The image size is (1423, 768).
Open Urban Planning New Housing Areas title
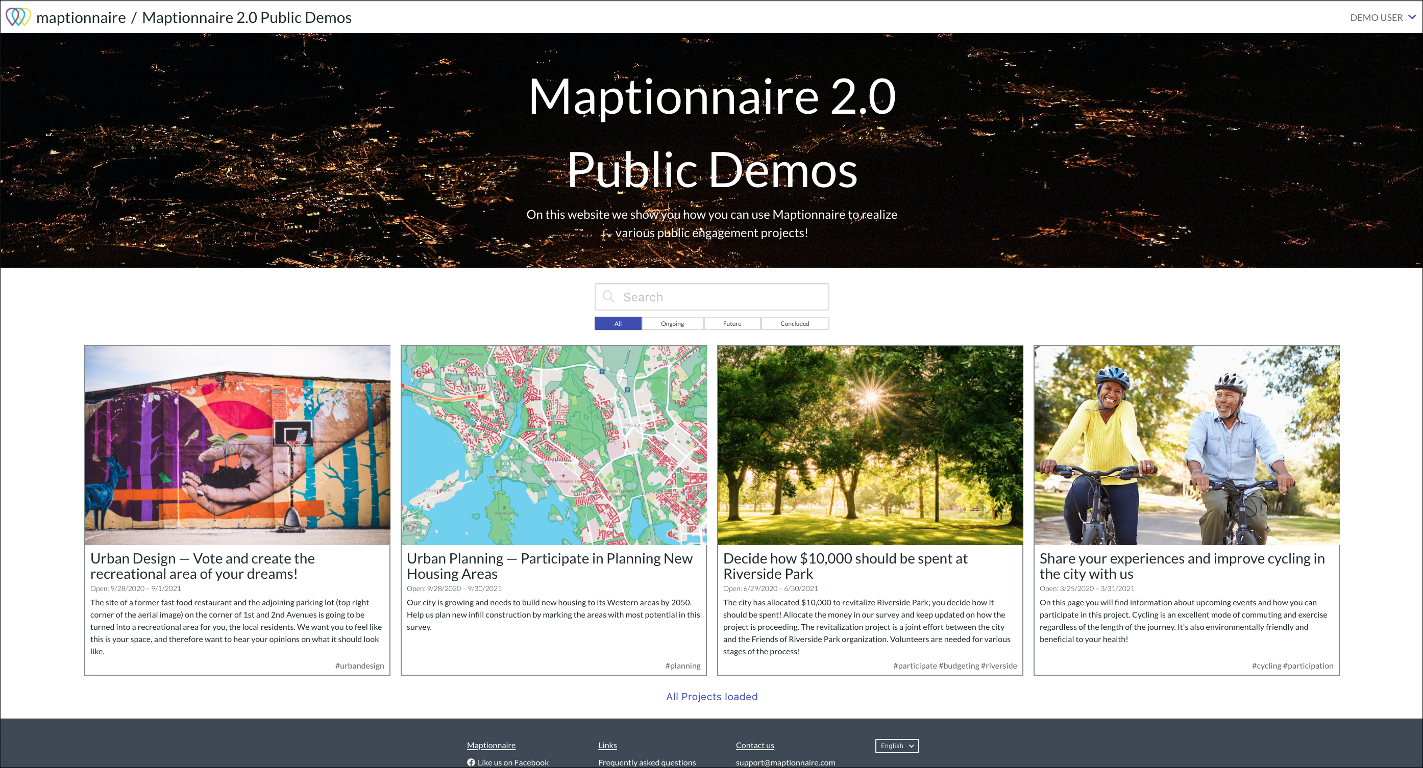[550, 566]
